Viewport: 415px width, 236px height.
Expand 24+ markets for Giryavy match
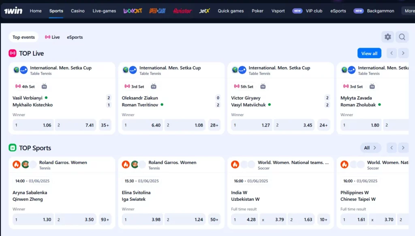pyautogui.click(x=324, y=125)
